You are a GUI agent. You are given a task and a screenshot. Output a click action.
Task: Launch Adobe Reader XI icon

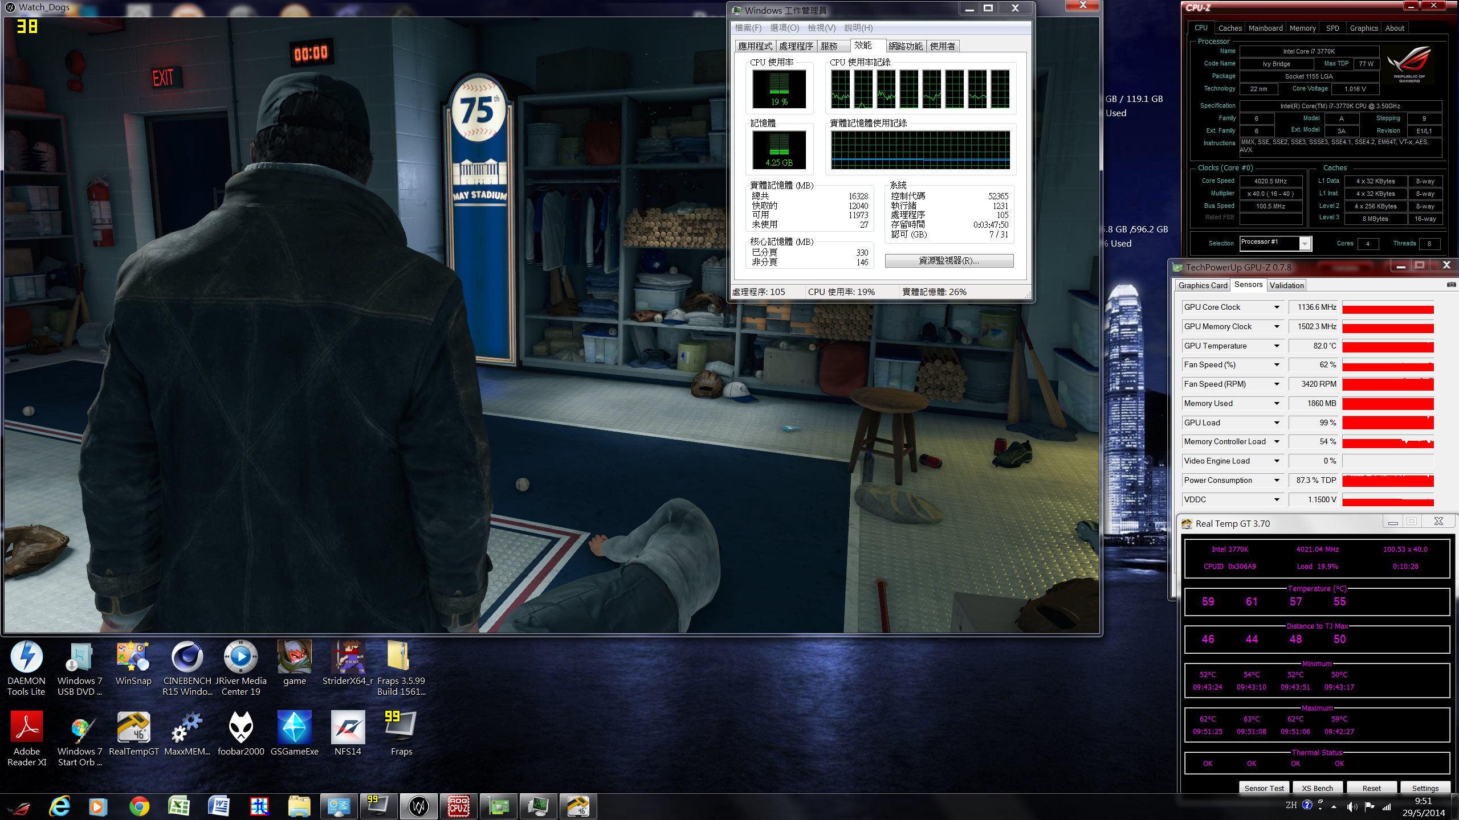(x=26, y=738)
